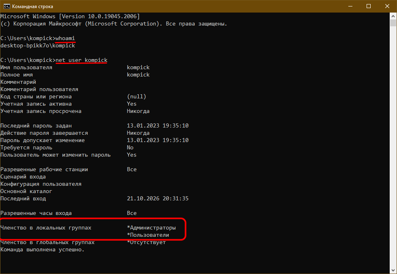397x274 pixels.
Task: Click the label "Членство в глобальных группах"
Action: coord(47,242)
